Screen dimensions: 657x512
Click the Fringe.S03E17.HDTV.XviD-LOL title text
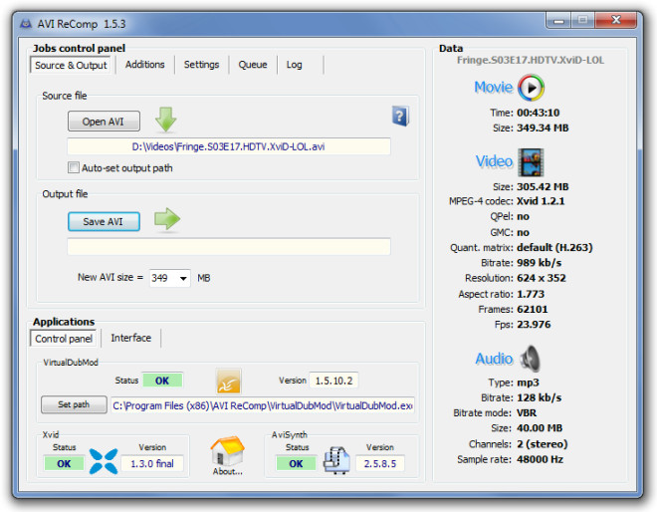pyautogui.click(x=531, y=61)
